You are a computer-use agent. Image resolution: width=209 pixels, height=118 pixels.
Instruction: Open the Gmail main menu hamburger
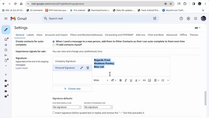(6, 18)
